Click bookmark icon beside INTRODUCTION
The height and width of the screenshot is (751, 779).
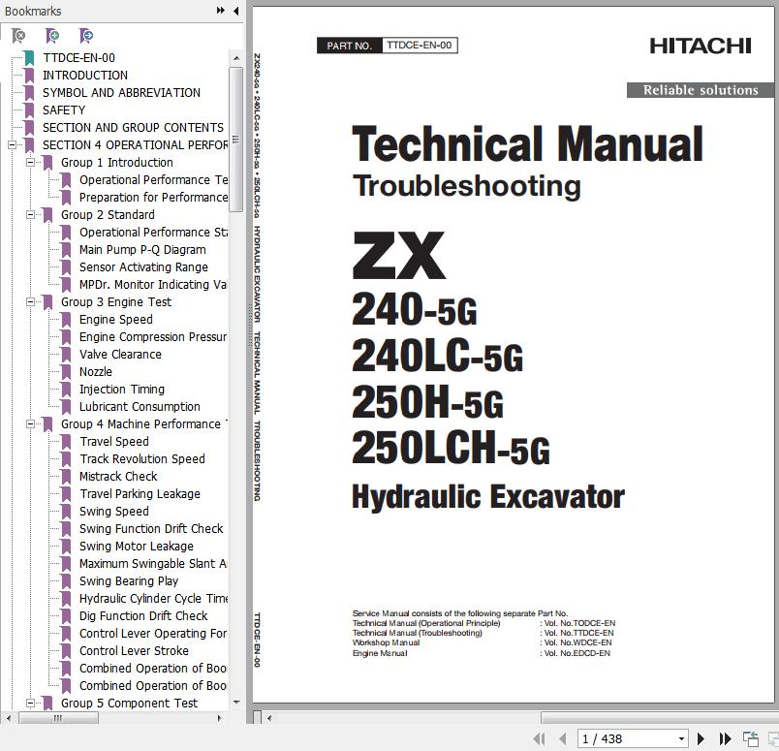coord(29,76)
